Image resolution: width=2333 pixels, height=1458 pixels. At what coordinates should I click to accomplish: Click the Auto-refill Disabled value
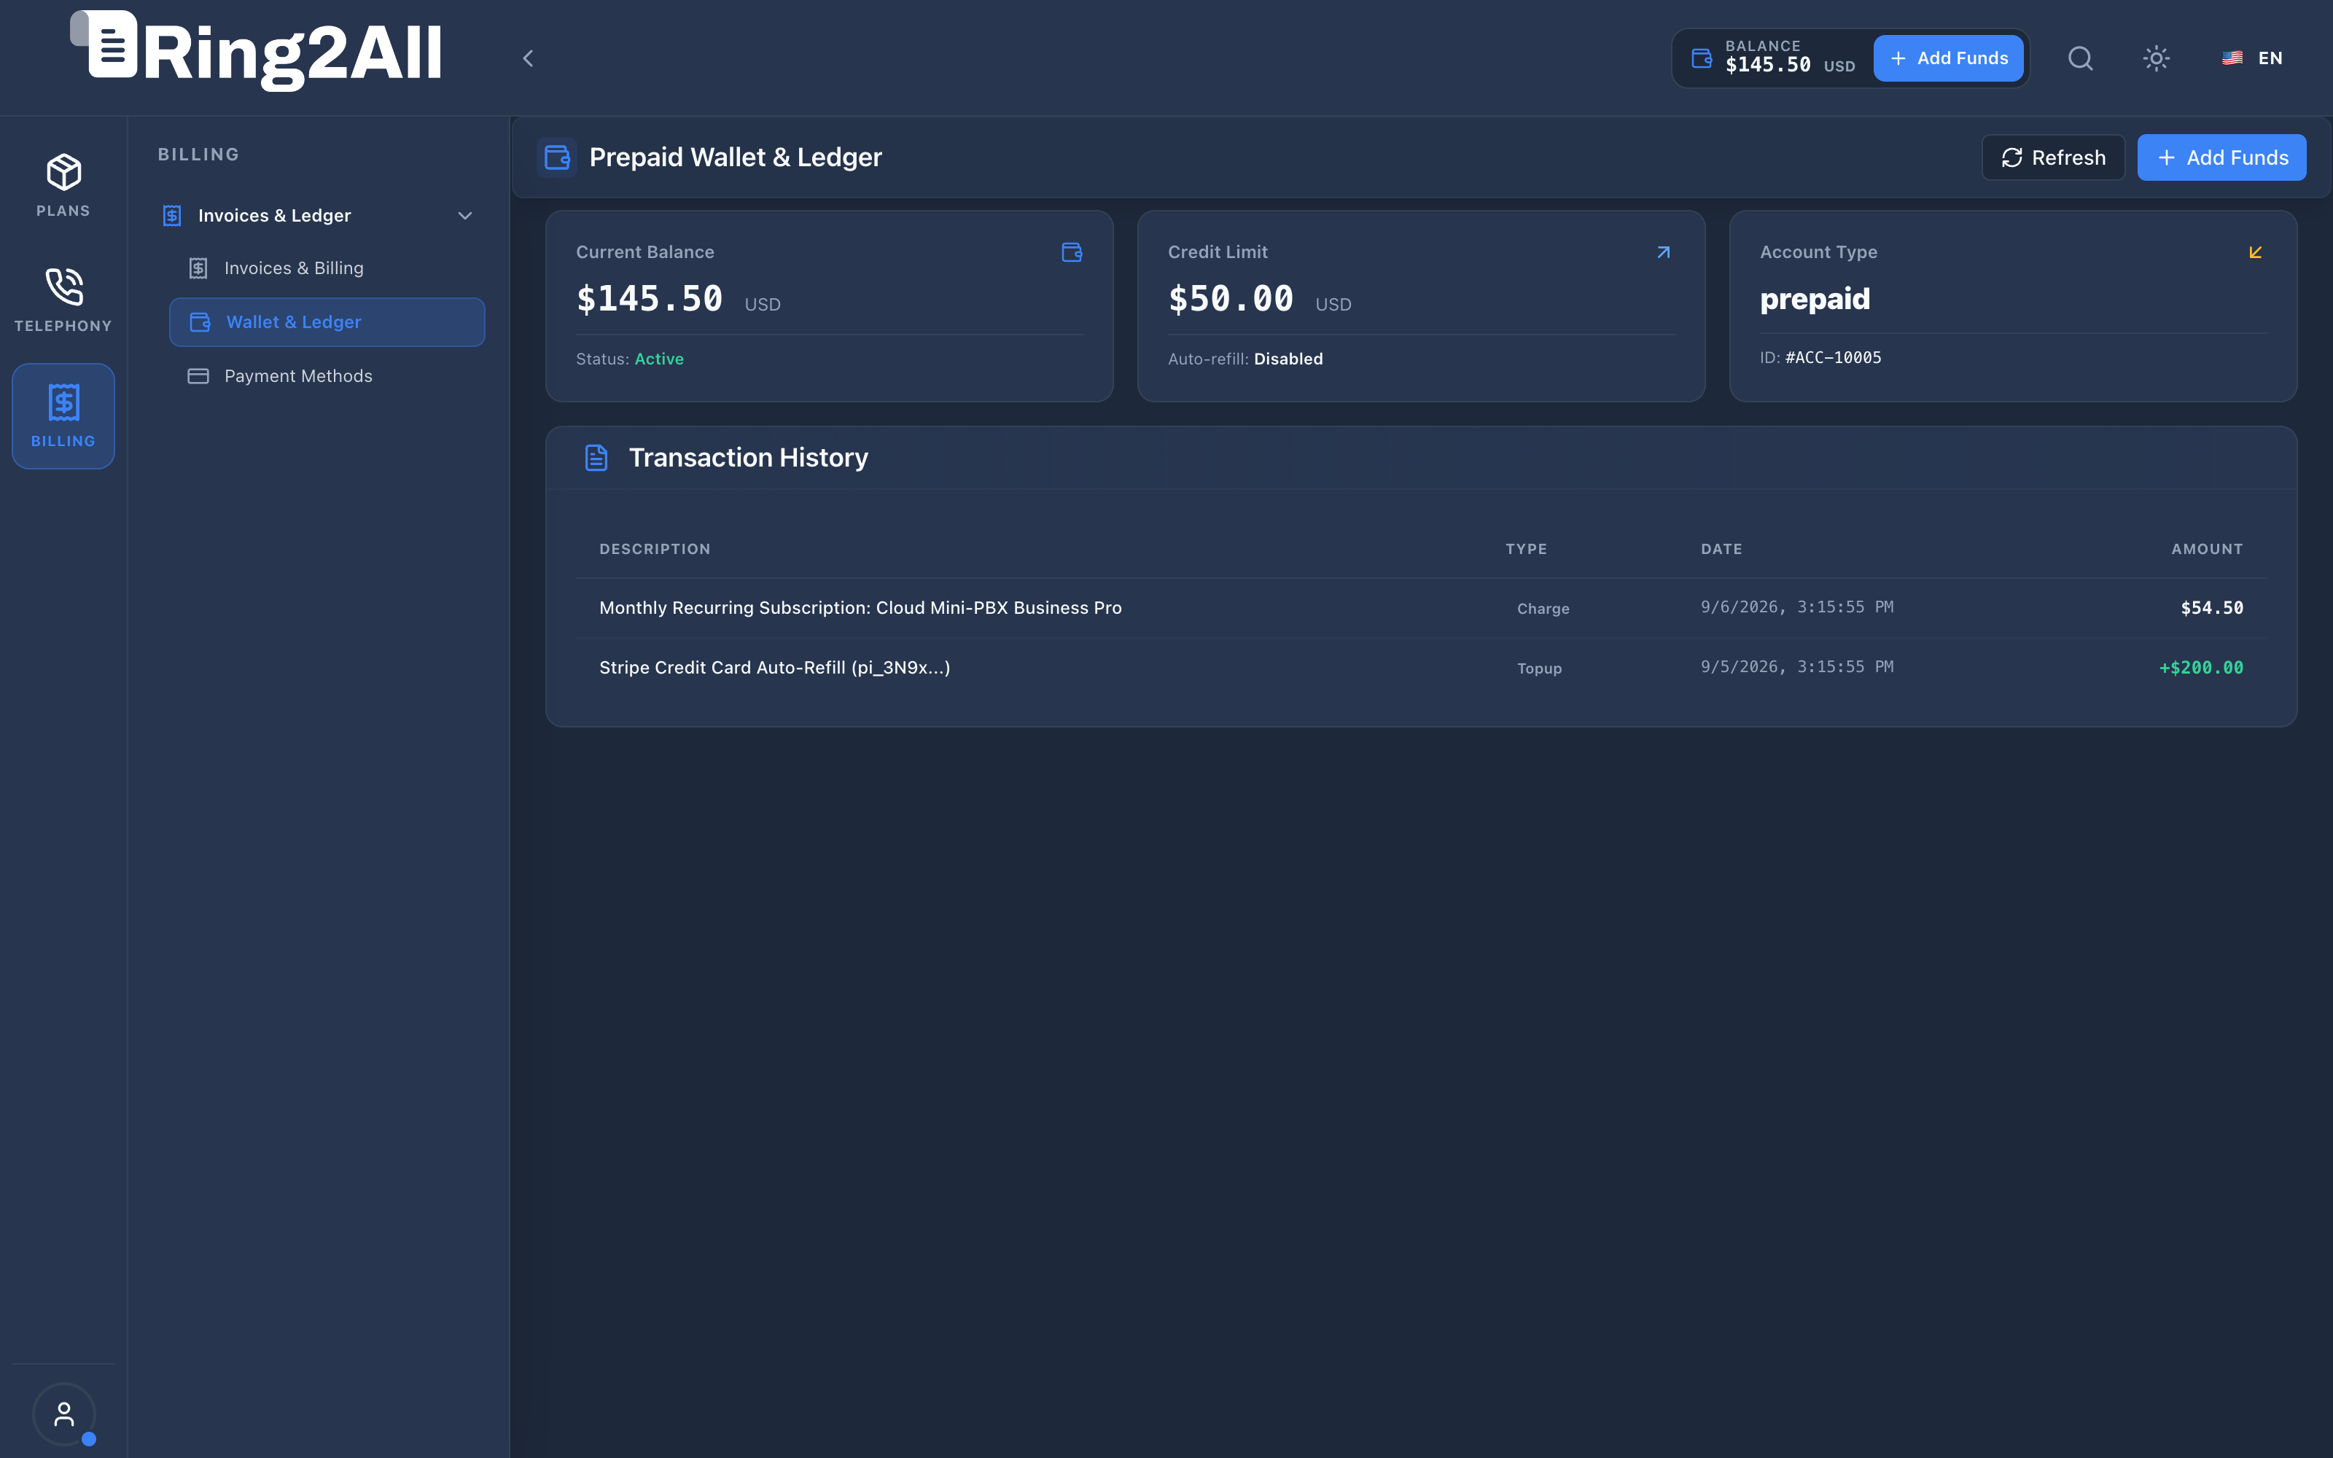[1288, 359]
